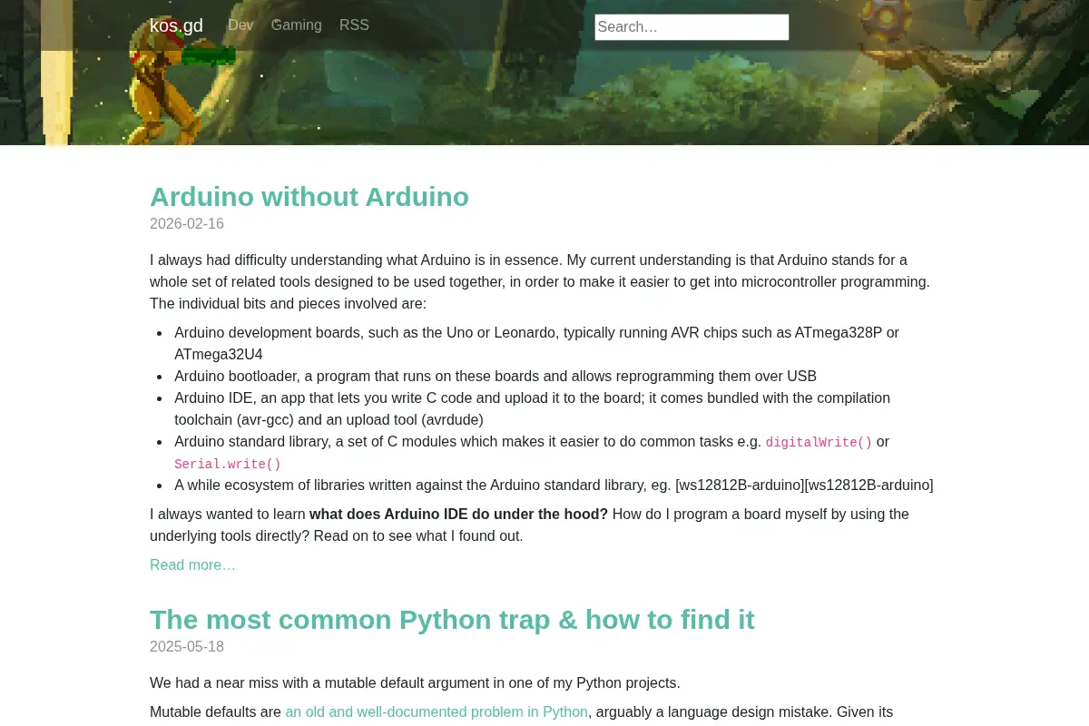Follow the Read more… link

[192, 564]
